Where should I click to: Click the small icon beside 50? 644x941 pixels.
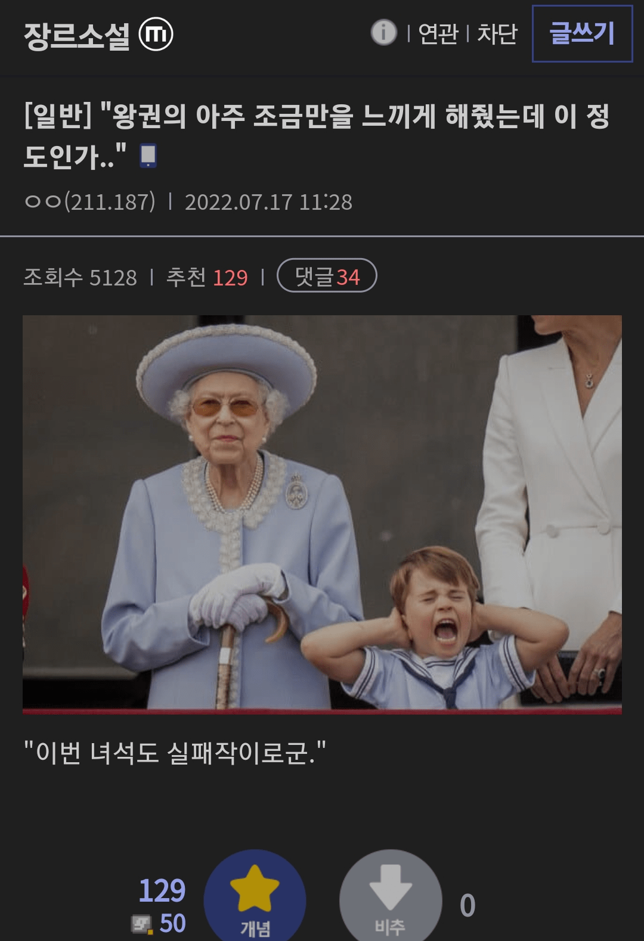coord(141,924)
